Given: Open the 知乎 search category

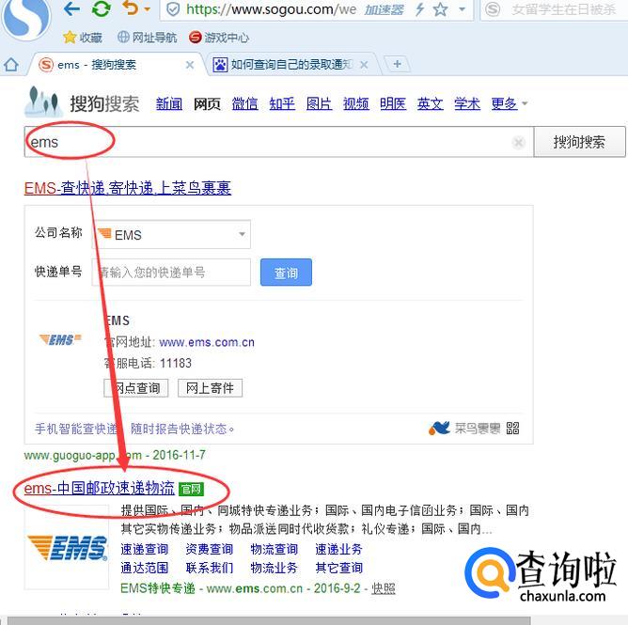Looking at the screenshot, I should click(282, 103).
